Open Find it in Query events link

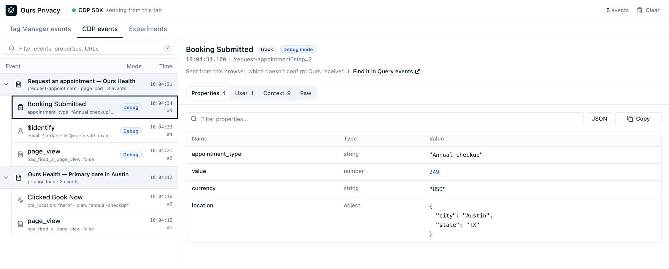pyautogui.click(x=387, y=71)
